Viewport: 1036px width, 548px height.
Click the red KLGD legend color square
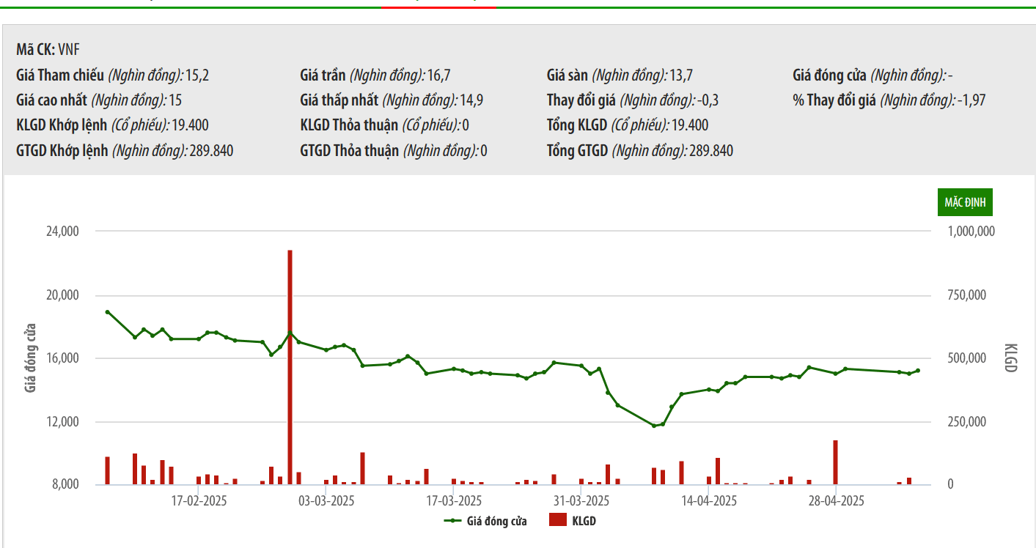[558, 521]
